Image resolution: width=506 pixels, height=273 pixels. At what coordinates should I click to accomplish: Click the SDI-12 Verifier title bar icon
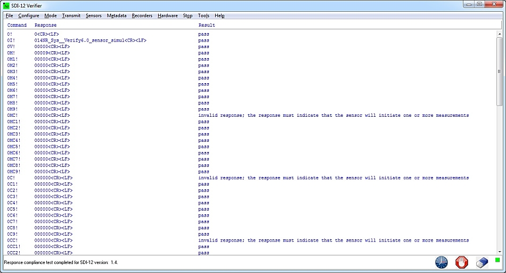[6, 6]
